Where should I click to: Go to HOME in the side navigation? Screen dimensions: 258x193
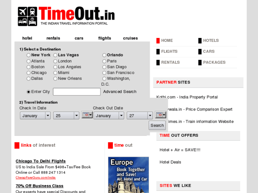point(167,41)
